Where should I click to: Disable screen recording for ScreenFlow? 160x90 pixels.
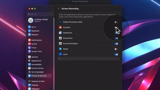click(x=116, y=38)
